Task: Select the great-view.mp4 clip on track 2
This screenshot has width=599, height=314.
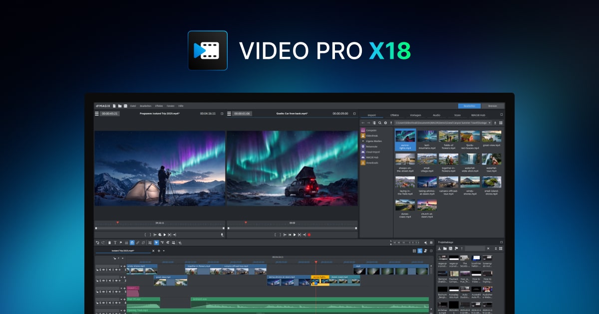Action: 170,281
